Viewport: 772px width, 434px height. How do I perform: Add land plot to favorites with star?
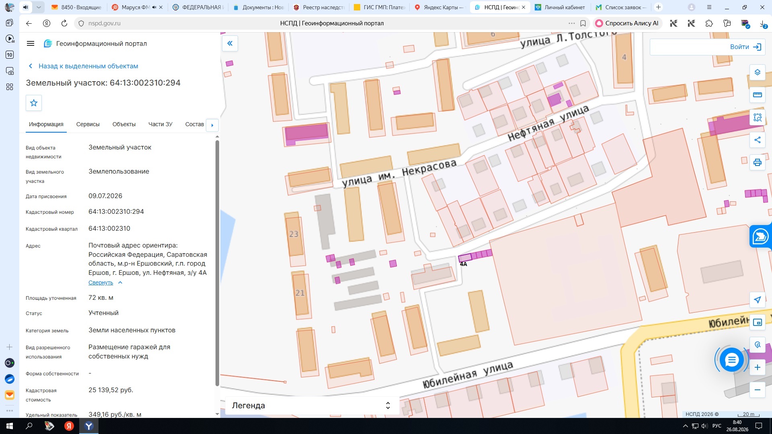(34, 103)
